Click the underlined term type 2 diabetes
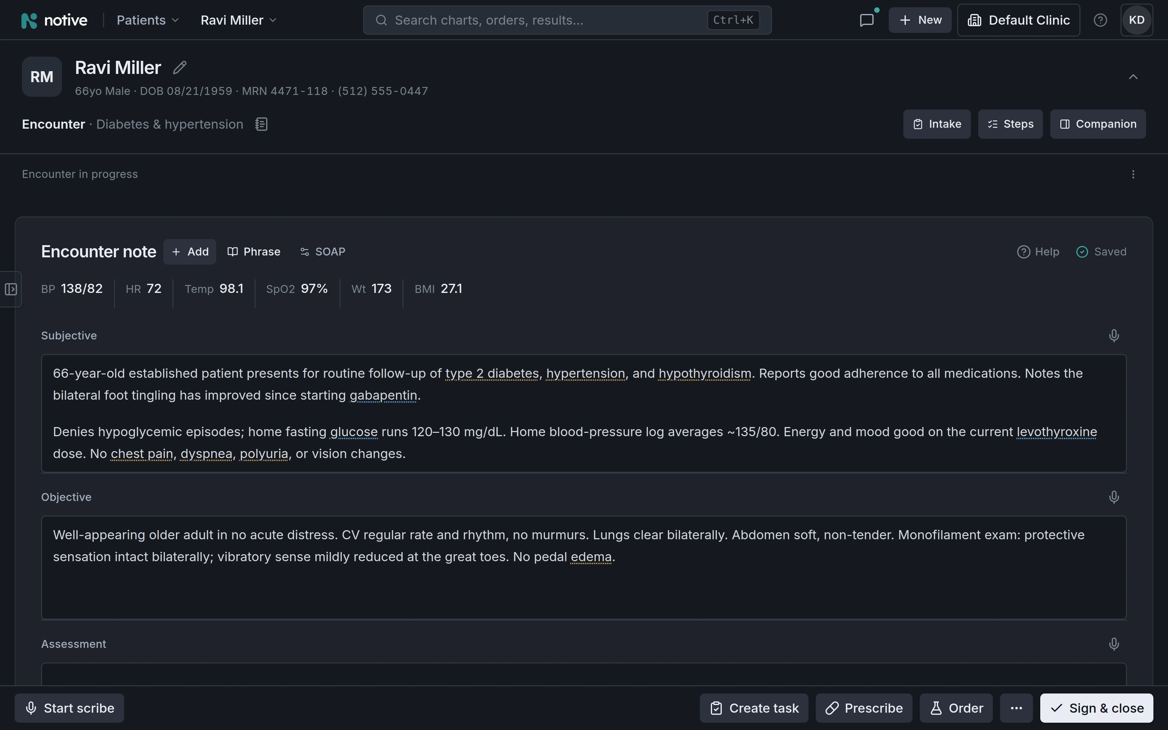This screenshot has width=1168, height=730. (492, 374)
